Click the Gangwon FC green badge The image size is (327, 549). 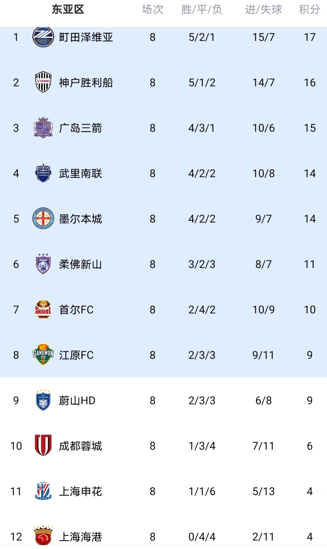[x=43, y=355]
